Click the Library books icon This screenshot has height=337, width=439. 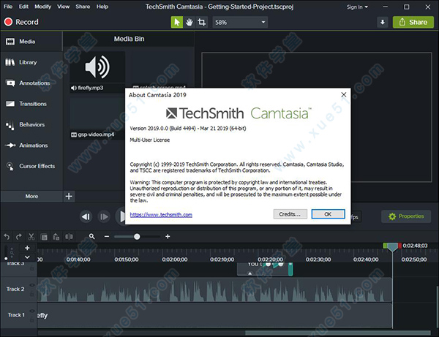tap(10, 62)
